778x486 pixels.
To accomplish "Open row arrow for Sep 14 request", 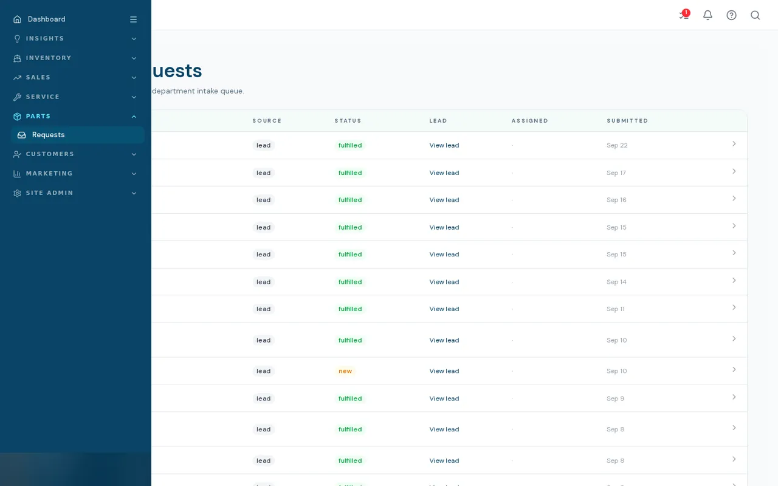I will [x=734, y=280].
